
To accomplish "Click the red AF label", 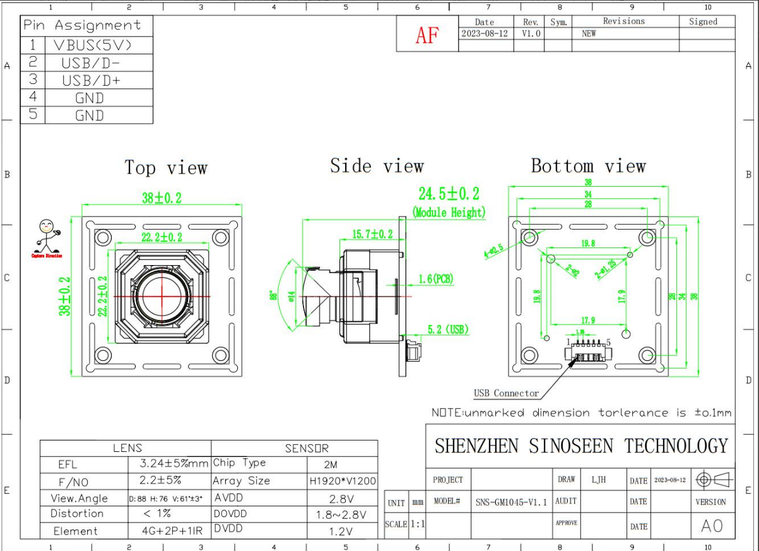I will click(x=427, y=35).
